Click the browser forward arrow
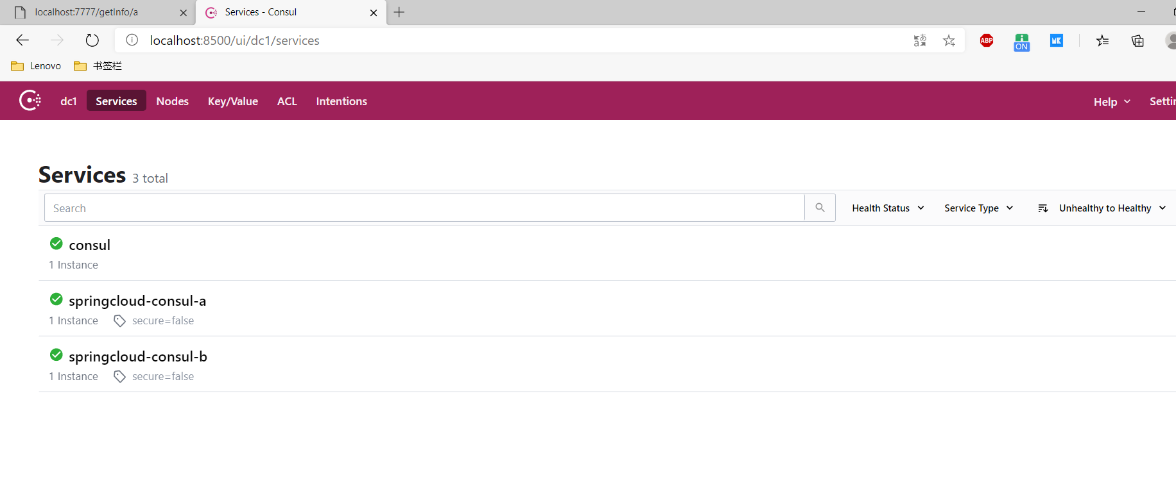 coord(57,40)
